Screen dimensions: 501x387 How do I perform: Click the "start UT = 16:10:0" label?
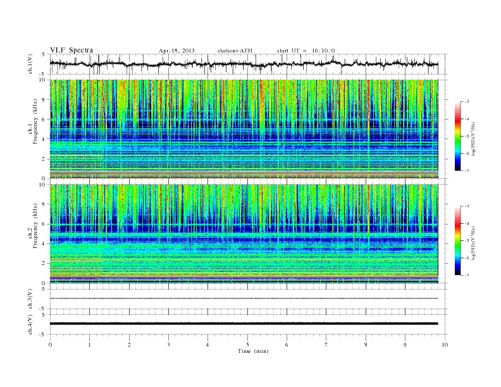306,51
